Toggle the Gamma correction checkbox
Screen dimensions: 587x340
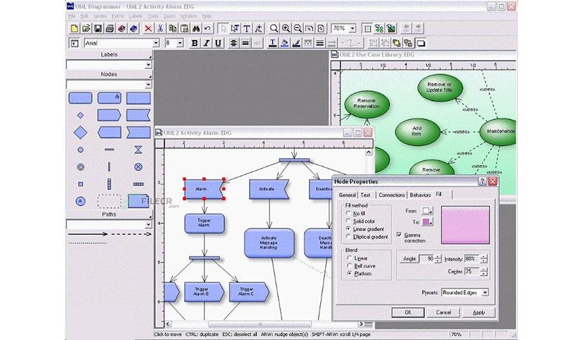399,235
